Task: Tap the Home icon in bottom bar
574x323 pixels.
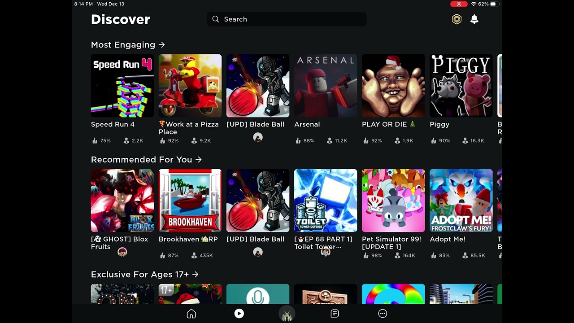Action: tap(191, 314)
